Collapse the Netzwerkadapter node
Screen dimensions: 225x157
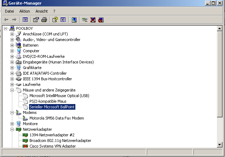point(12,129)
